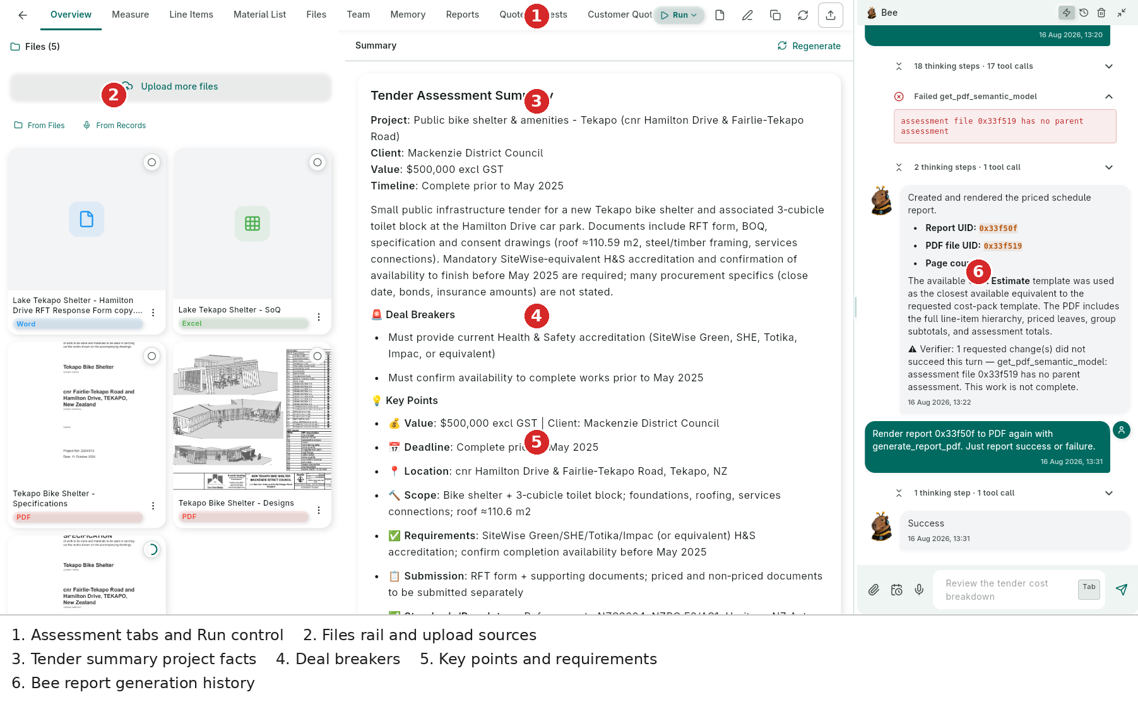
Task: Click the Bee chat message input field
Action: pyautogui.click(x=1006, y=590)
